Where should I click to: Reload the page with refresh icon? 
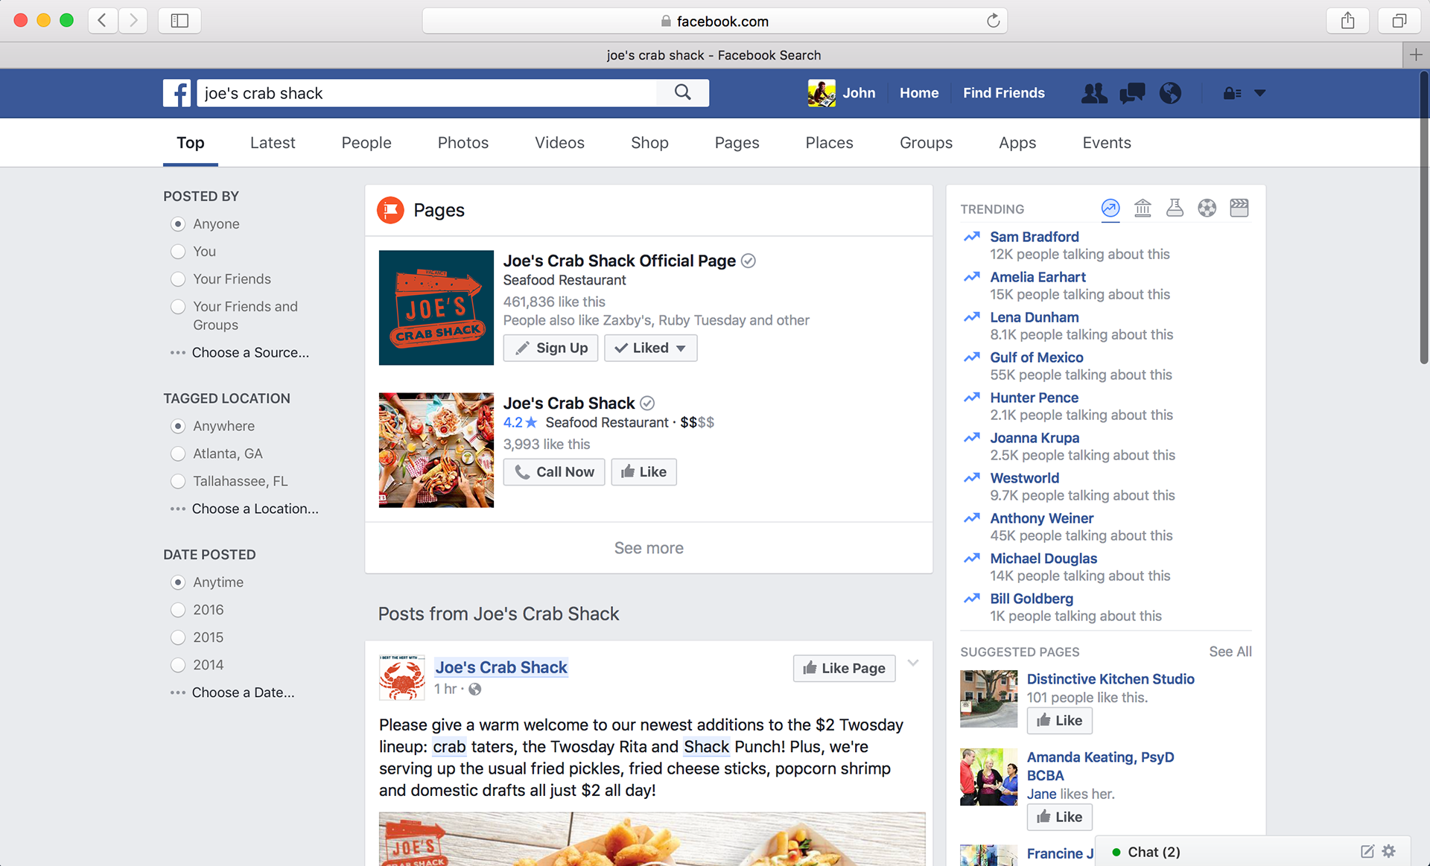tap(993, 21)
